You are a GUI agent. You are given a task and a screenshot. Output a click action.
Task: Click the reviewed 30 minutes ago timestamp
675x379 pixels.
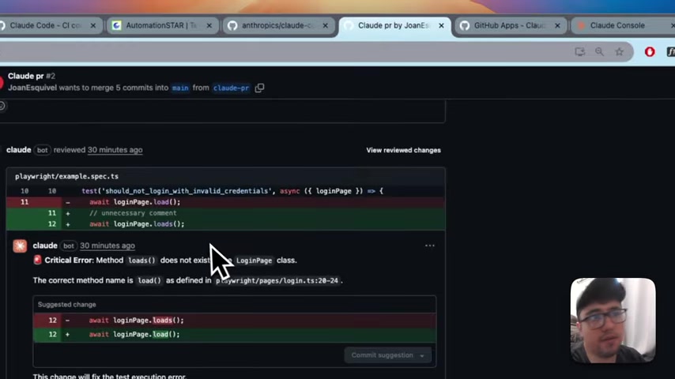115,150
